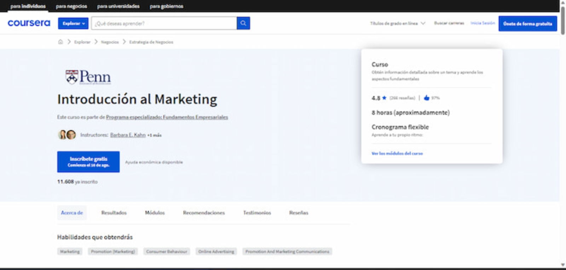This screenshot has width=566, height=270.
Task: Click 'Inicia Sesión' link
Action: tap(483, 23)
